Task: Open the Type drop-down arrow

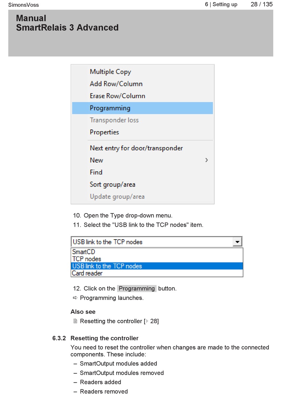Action: [237, 242]
